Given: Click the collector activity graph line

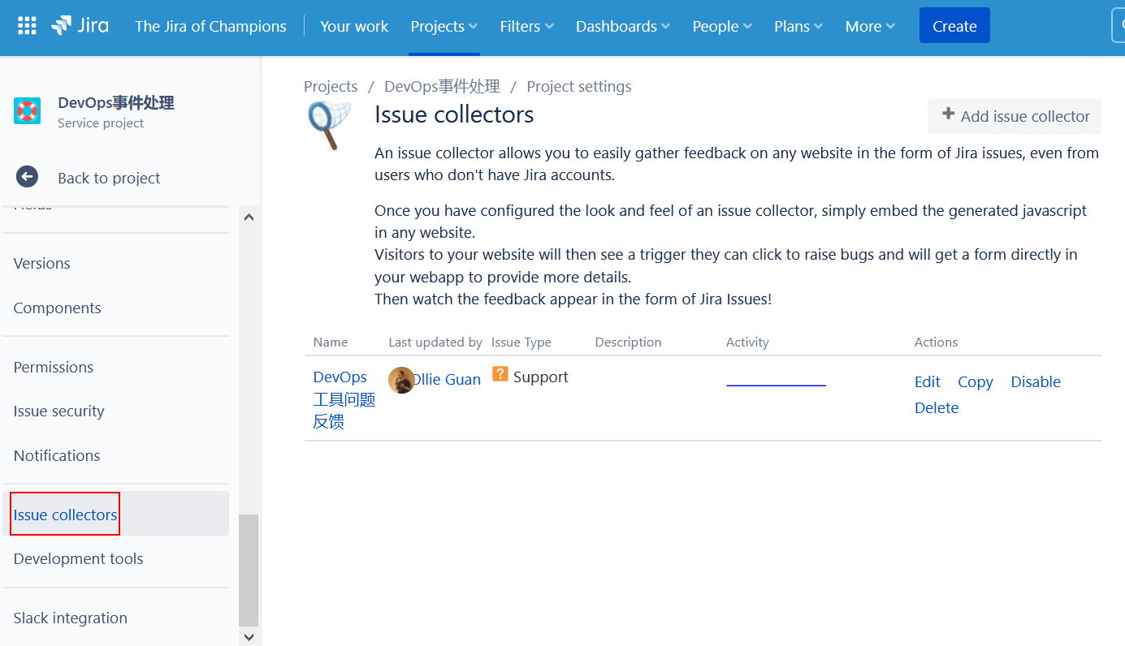Looking at the screenshot, I should (x=776, y=385).
